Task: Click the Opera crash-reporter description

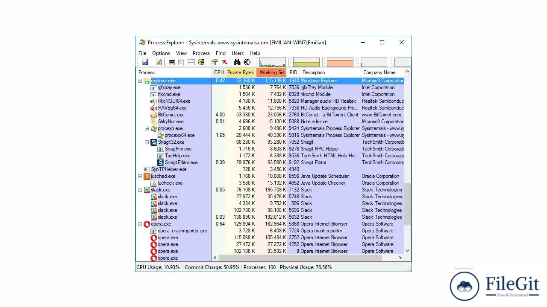Action: click(x=321, y=231)
